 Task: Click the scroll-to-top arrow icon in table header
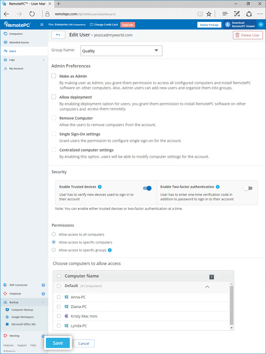click(x=212, y=277)
